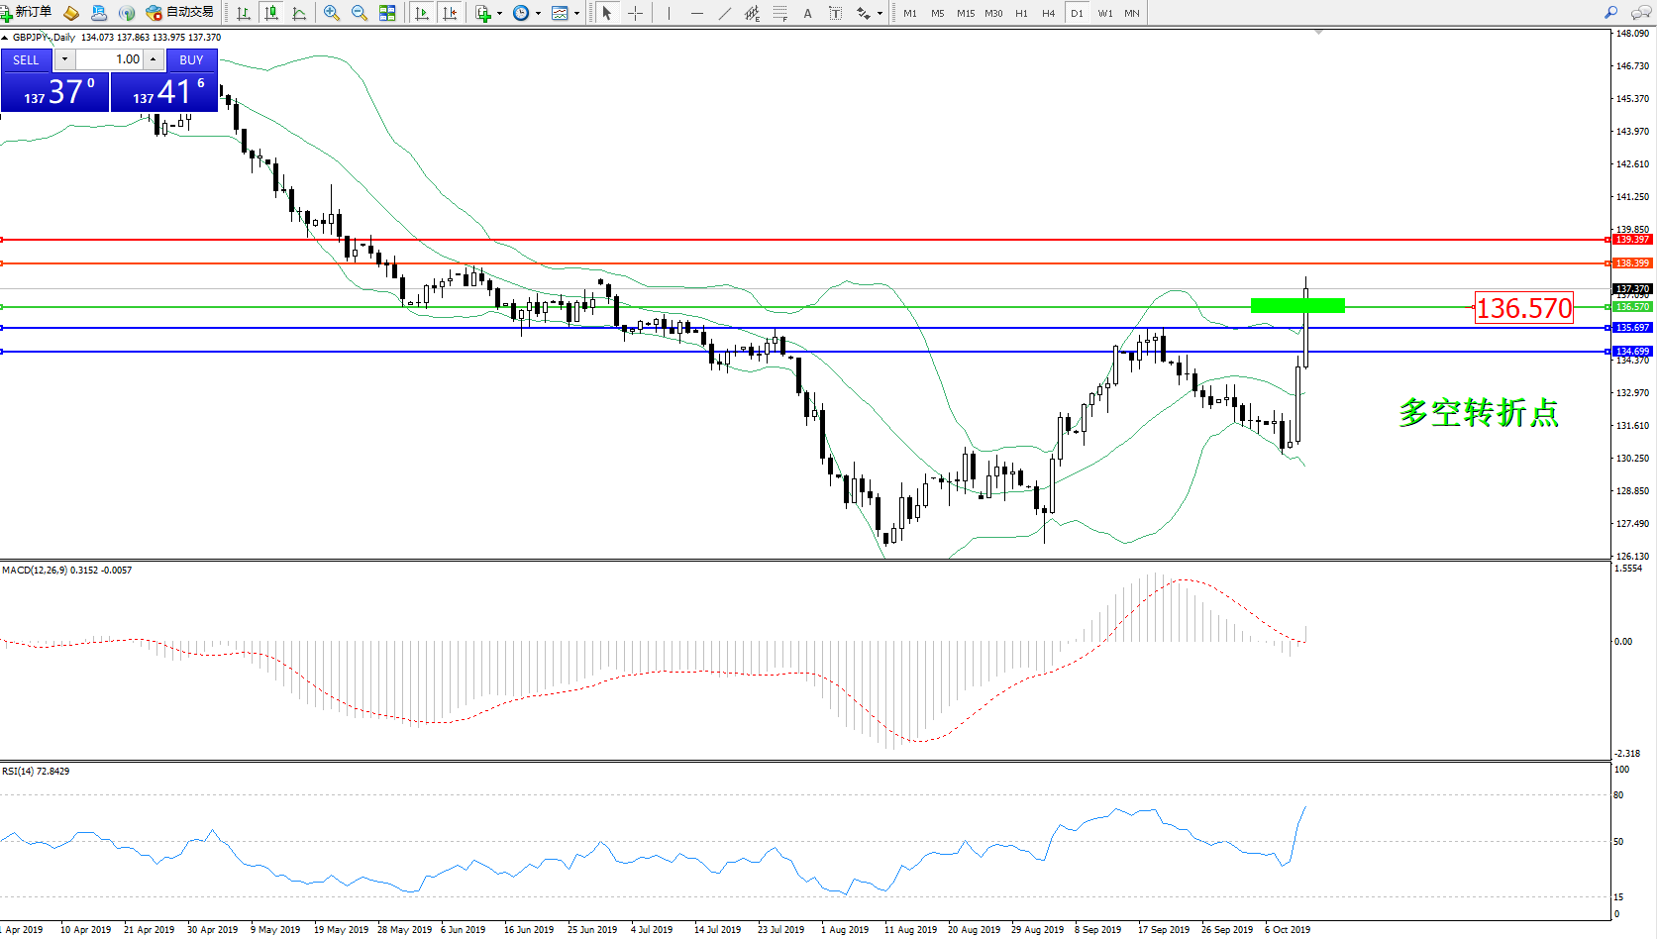This screenshot has width=1657, height=939.
Task: Switch to W1 weekly timeframe
Action: pos(1104,13)
